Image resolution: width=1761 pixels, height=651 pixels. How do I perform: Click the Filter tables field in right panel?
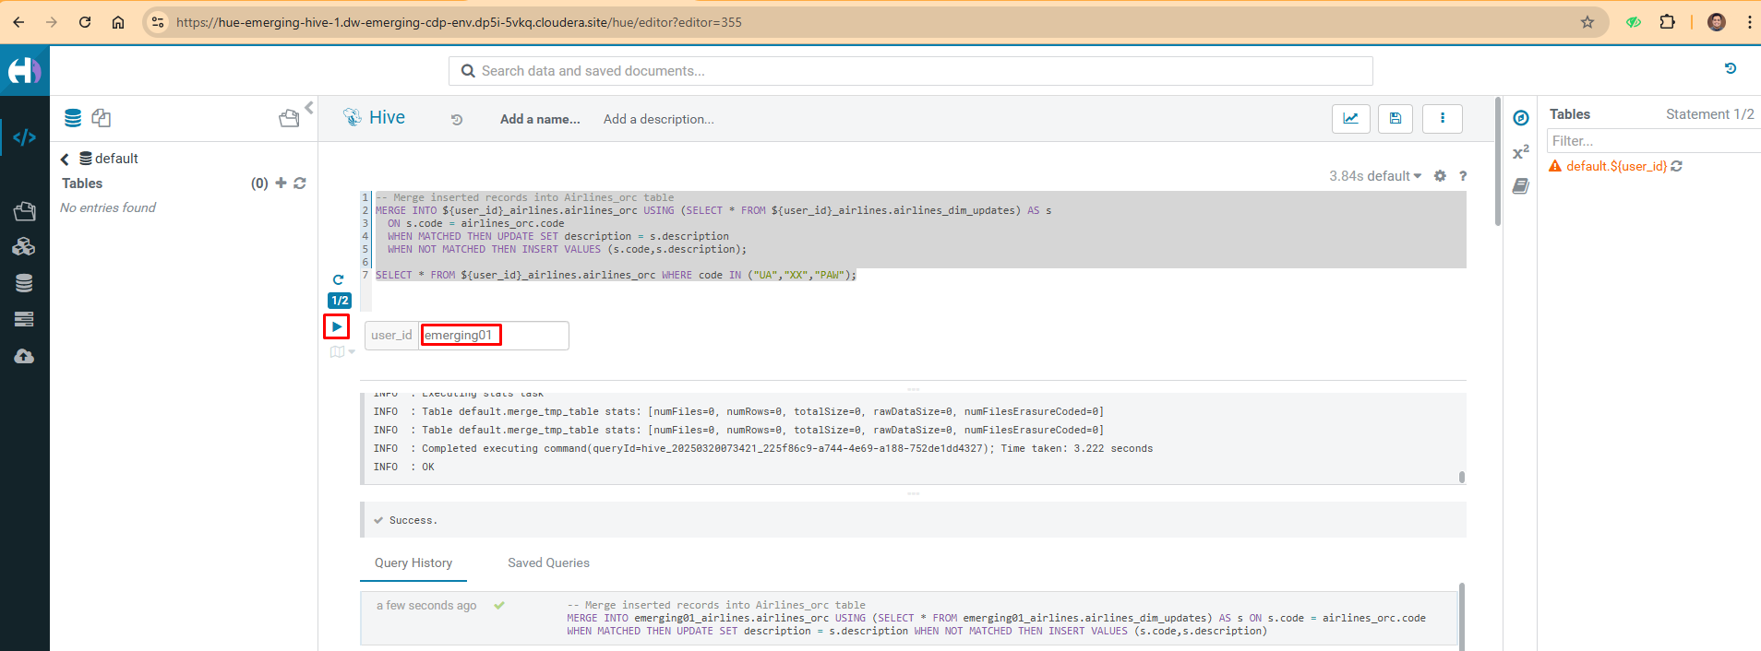pyautogui.click(x=1654, y=141)
